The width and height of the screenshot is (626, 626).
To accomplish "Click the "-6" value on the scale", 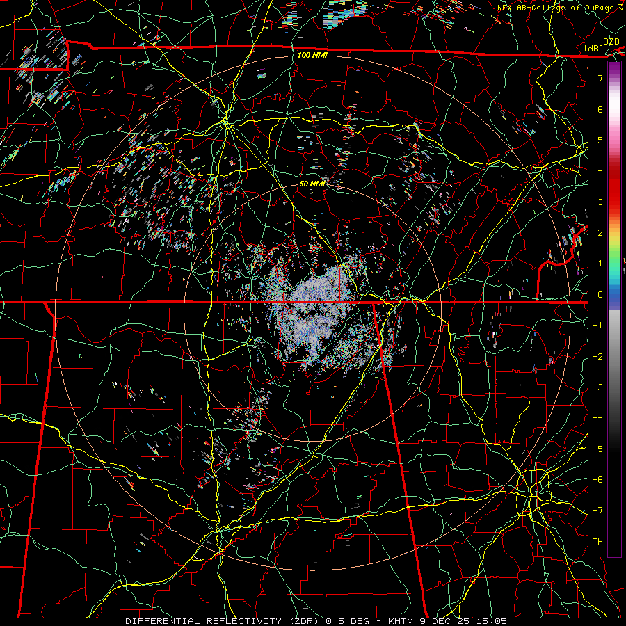I will (597, 480).
